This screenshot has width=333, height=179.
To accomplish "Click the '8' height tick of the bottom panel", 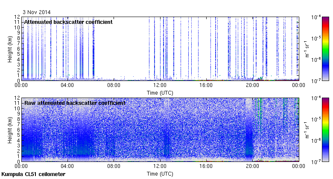I will [18, 119].
